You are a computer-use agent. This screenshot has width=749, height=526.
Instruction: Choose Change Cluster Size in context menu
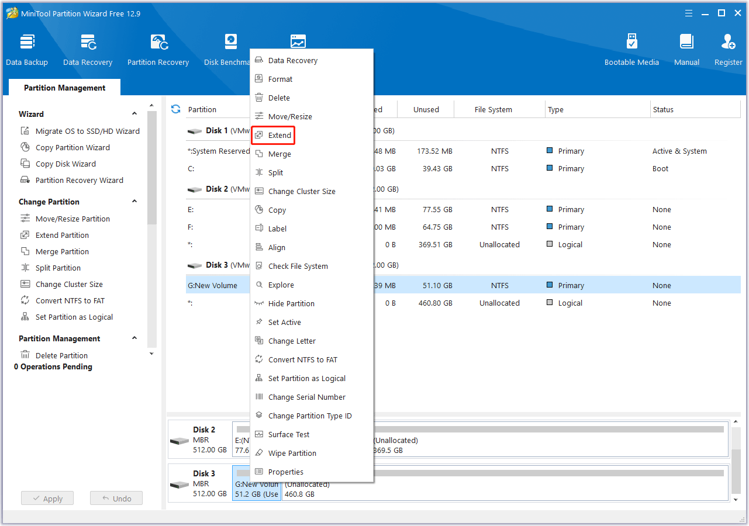(312, 191)
